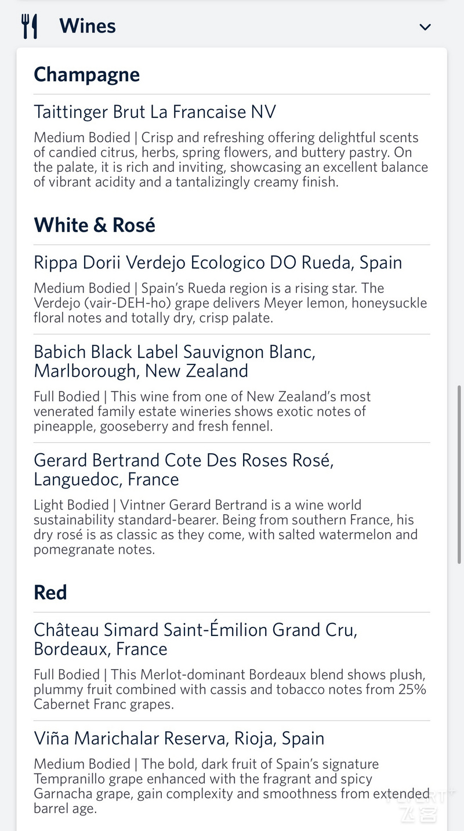The image size is (464, 831).
Task: Open Viña Marichalar Reserva Rioja entry
Action: 179,738
